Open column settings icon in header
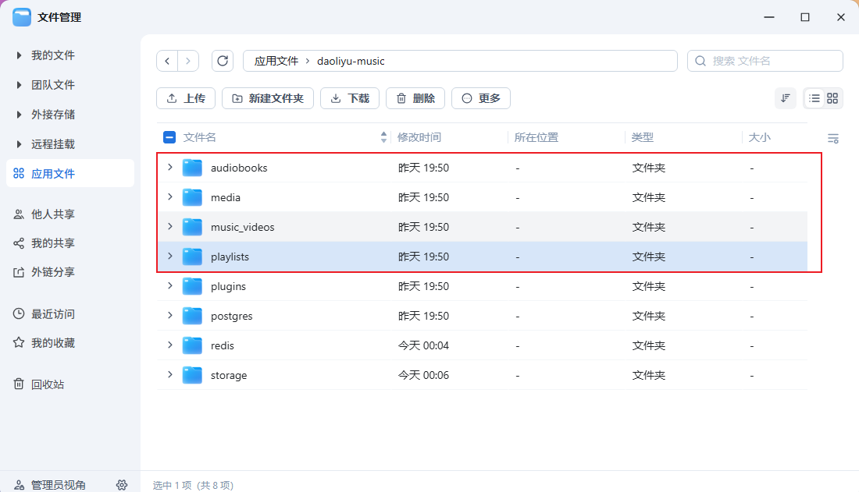Screen dimensions: 859x492 (833, 138)
